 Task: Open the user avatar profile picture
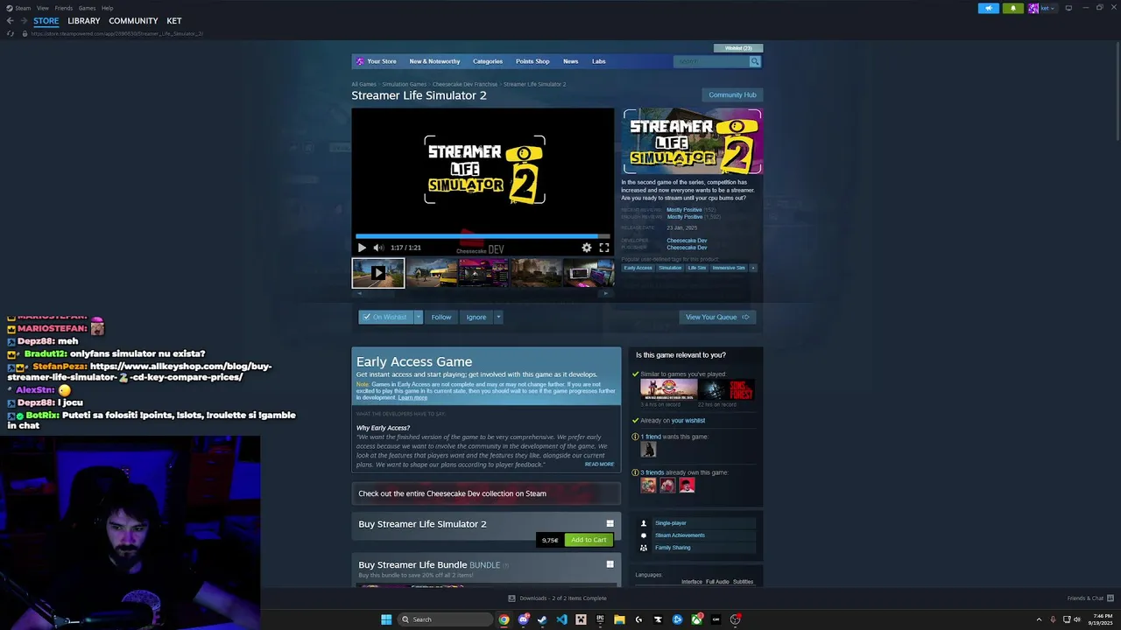[x=1033, y=8]
